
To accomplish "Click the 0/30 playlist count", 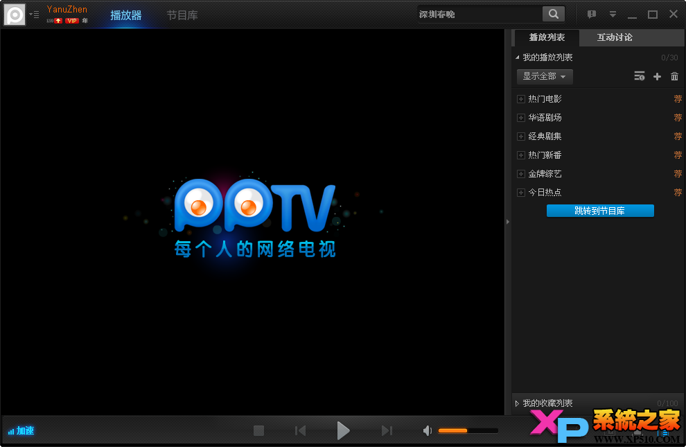I will 669,58.
